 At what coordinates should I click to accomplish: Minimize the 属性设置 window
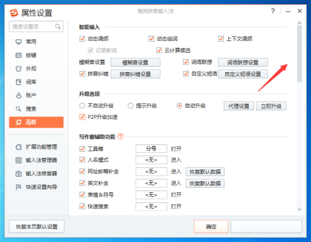(x=288, y=12)
